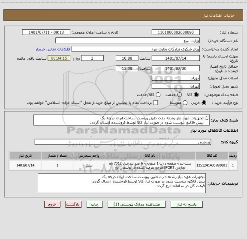Image resolution: width=247 pixels, height=239 pixels.
Task: Click the جزئیات اطلاعات نیاز header title
Action: coord(219,15)
